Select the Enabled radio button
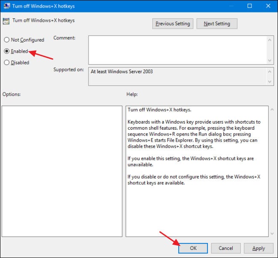Viewport: 278px width, 258px height. (x=6, y=51)
